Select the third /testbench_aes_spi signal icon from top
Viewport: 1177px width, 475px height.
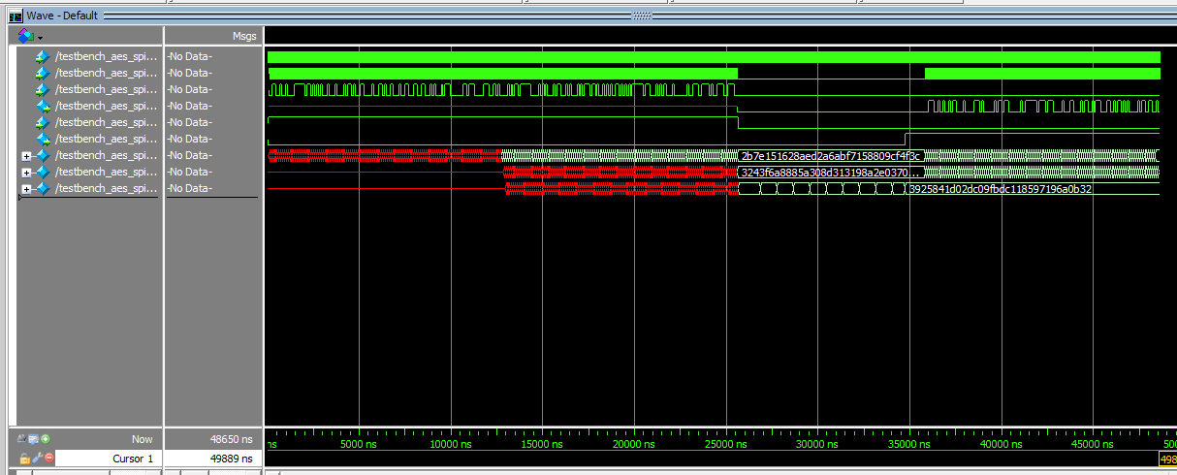coord(42,89)
